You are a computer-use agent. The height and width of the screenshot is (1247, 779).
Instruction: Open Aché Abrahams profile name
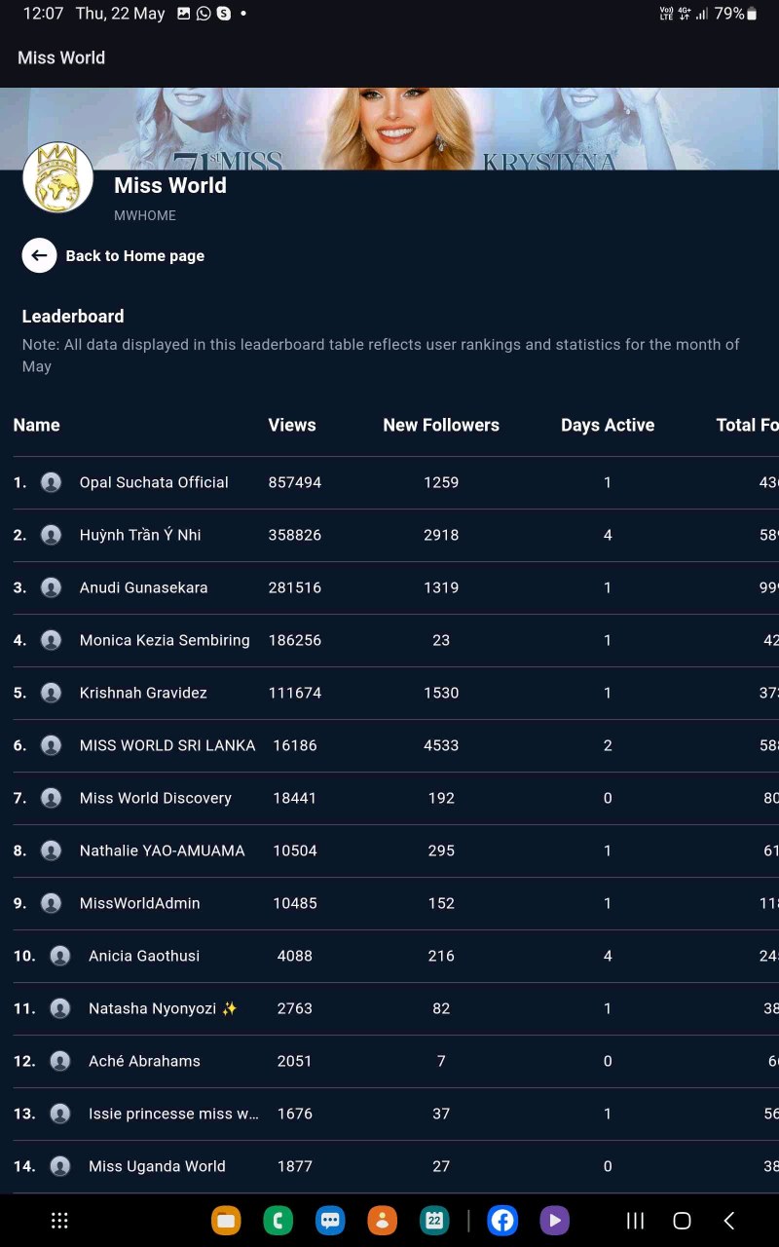pyautogui.click(x=144, y=1061)
